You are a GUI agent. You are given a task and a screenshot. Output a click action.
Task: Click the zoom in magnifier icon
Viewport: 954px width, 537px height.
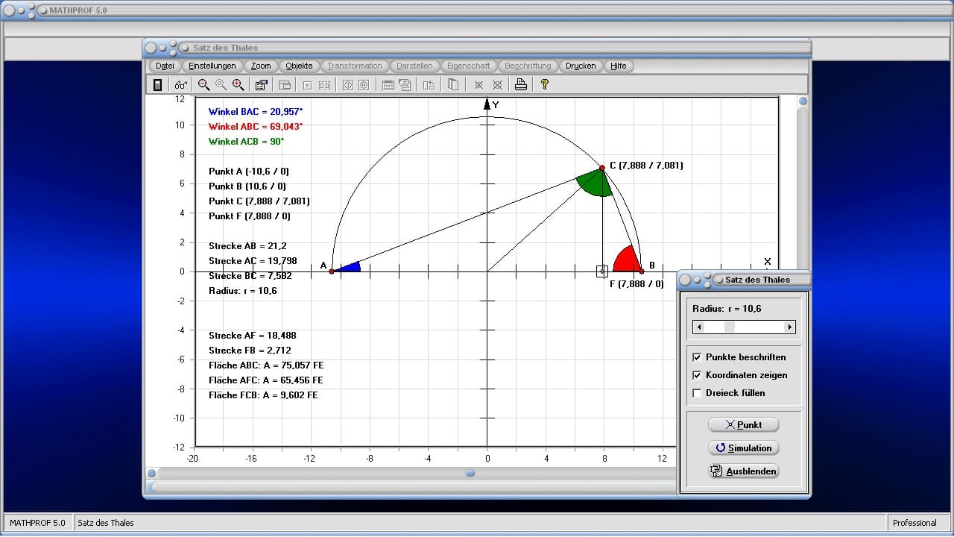click(238, 85)
